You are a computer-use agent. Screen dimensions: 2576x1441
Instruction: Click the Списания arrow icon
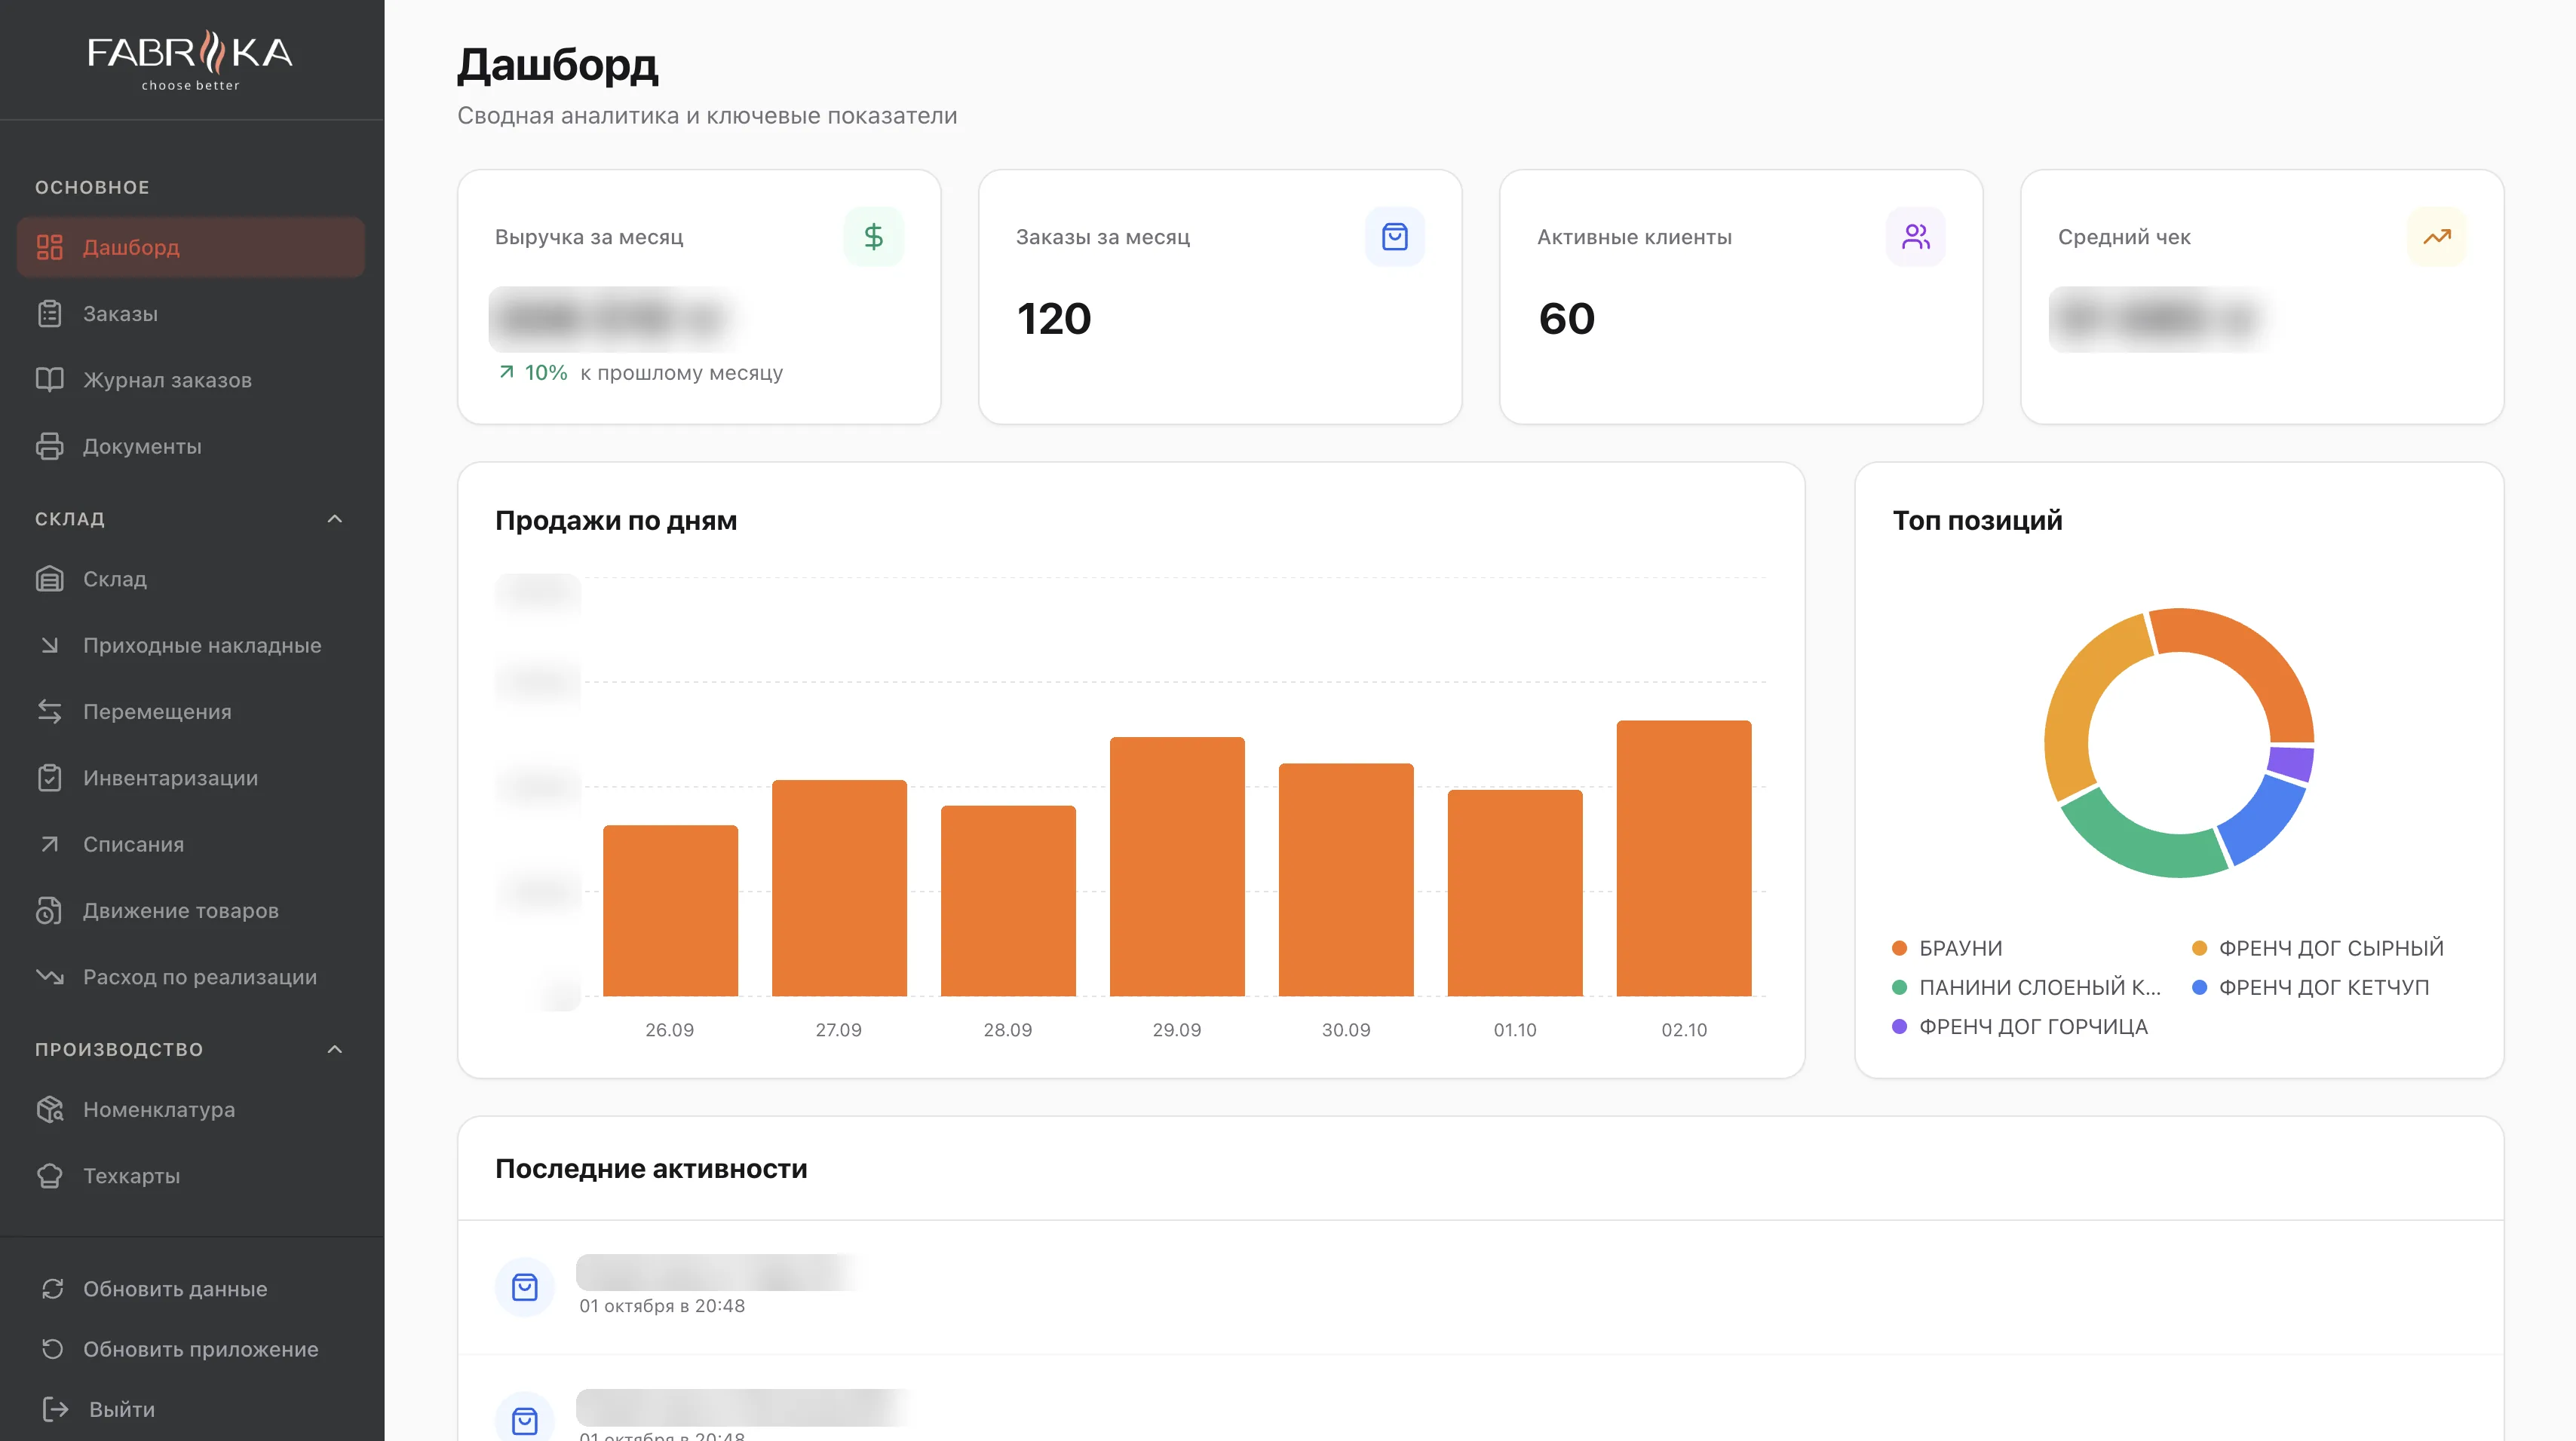[x=50, y=844]
